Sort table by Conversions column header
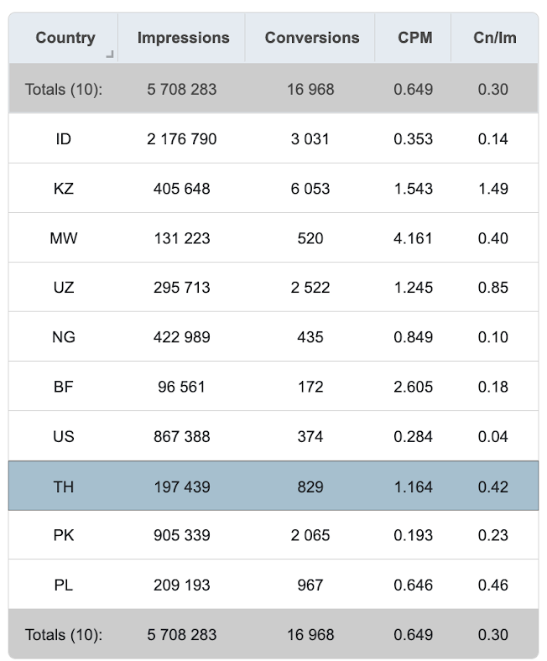This screenshot has width=547, height=661. pos(310,38)
